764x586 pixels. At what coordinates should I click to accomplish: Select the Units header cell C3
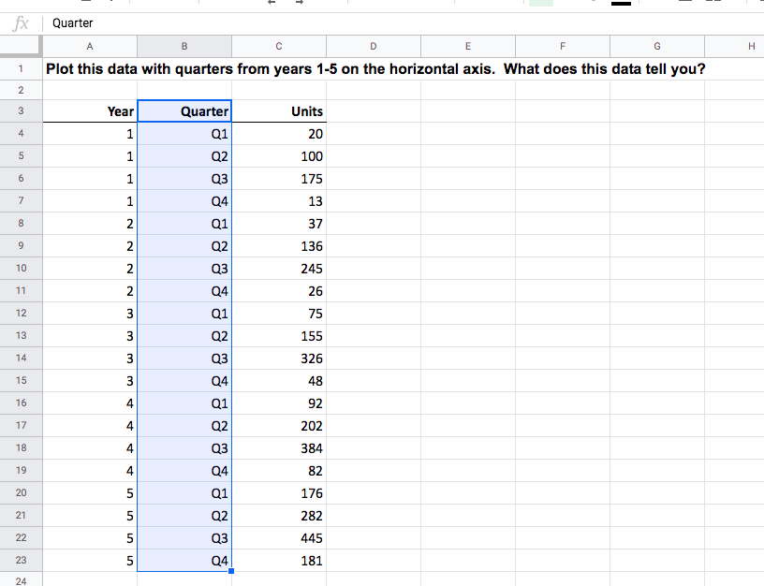[278, 111]
